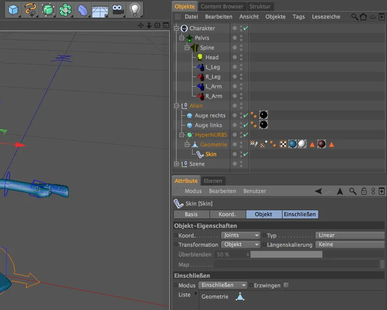The image size is (387, 310).
Task: Select the checkered UVW tag on Geometrie
Action: [283, 144]
